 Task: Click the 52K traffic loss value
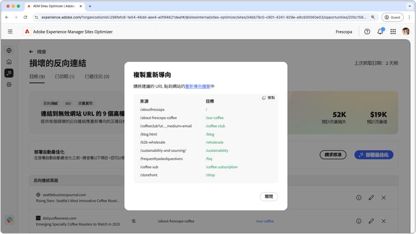point(339,115)
